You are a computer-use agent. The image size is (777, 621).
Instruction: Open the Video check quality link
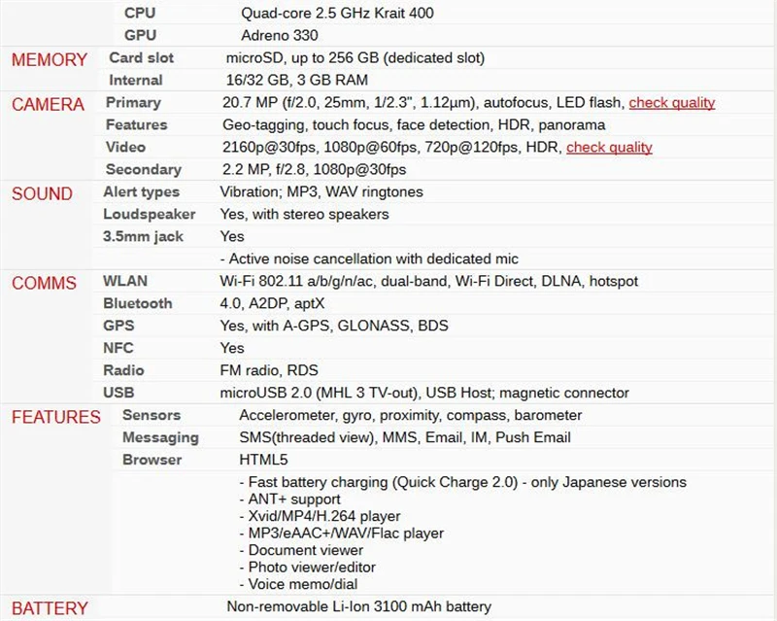[x=609, y=148]
